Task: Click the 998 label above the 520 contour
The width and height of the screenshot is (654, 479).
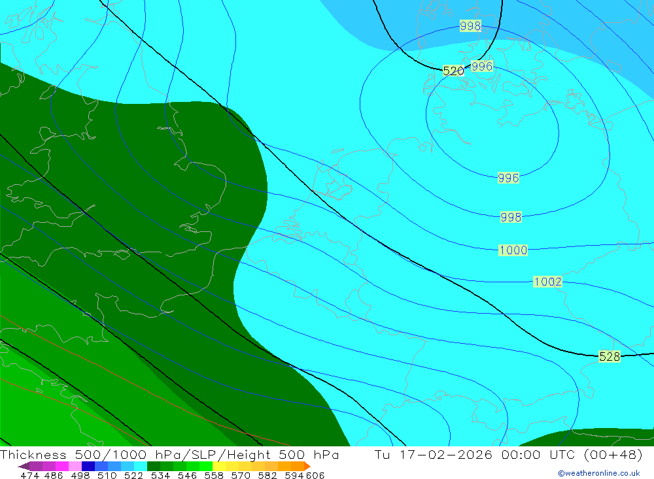Action: pyautogui.click(x=470, y=26)
